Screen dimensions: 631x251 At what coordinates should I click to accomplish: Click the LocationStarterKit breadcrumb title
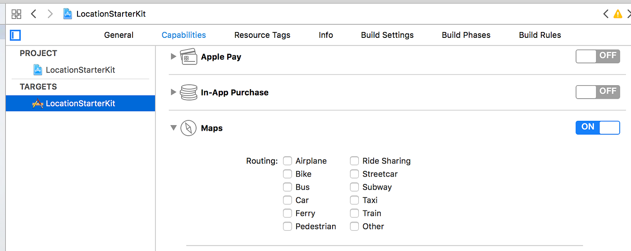click(x=111, y=14)
